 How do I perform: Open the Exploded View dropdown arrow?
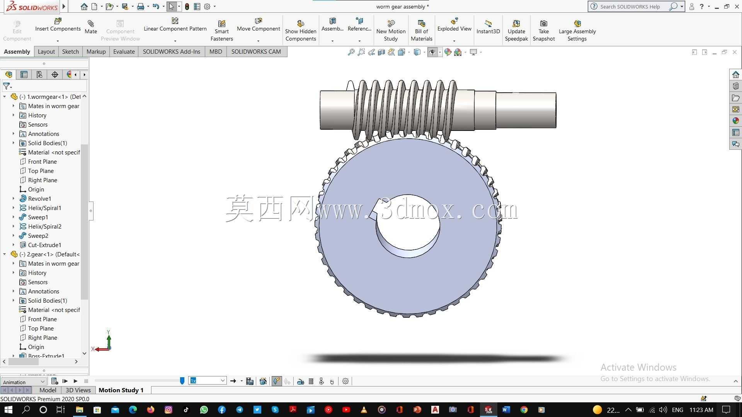pyautogui.click(x=454, y=41)
